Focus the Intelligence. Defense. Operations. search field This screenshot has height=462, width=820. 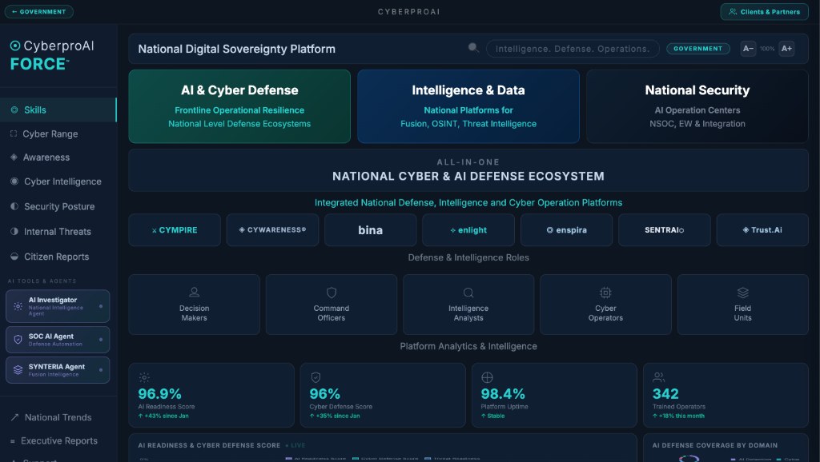pos(573,49)
